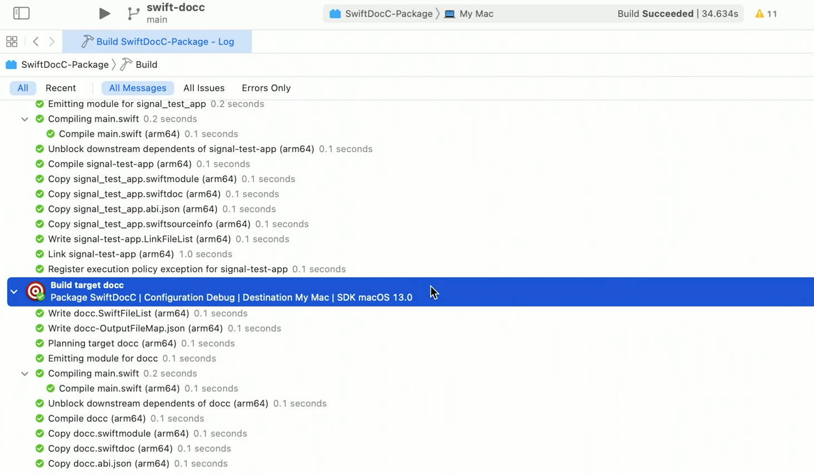
Task: Click the Build target docc bullseye icon
Action: coord(36,292)
